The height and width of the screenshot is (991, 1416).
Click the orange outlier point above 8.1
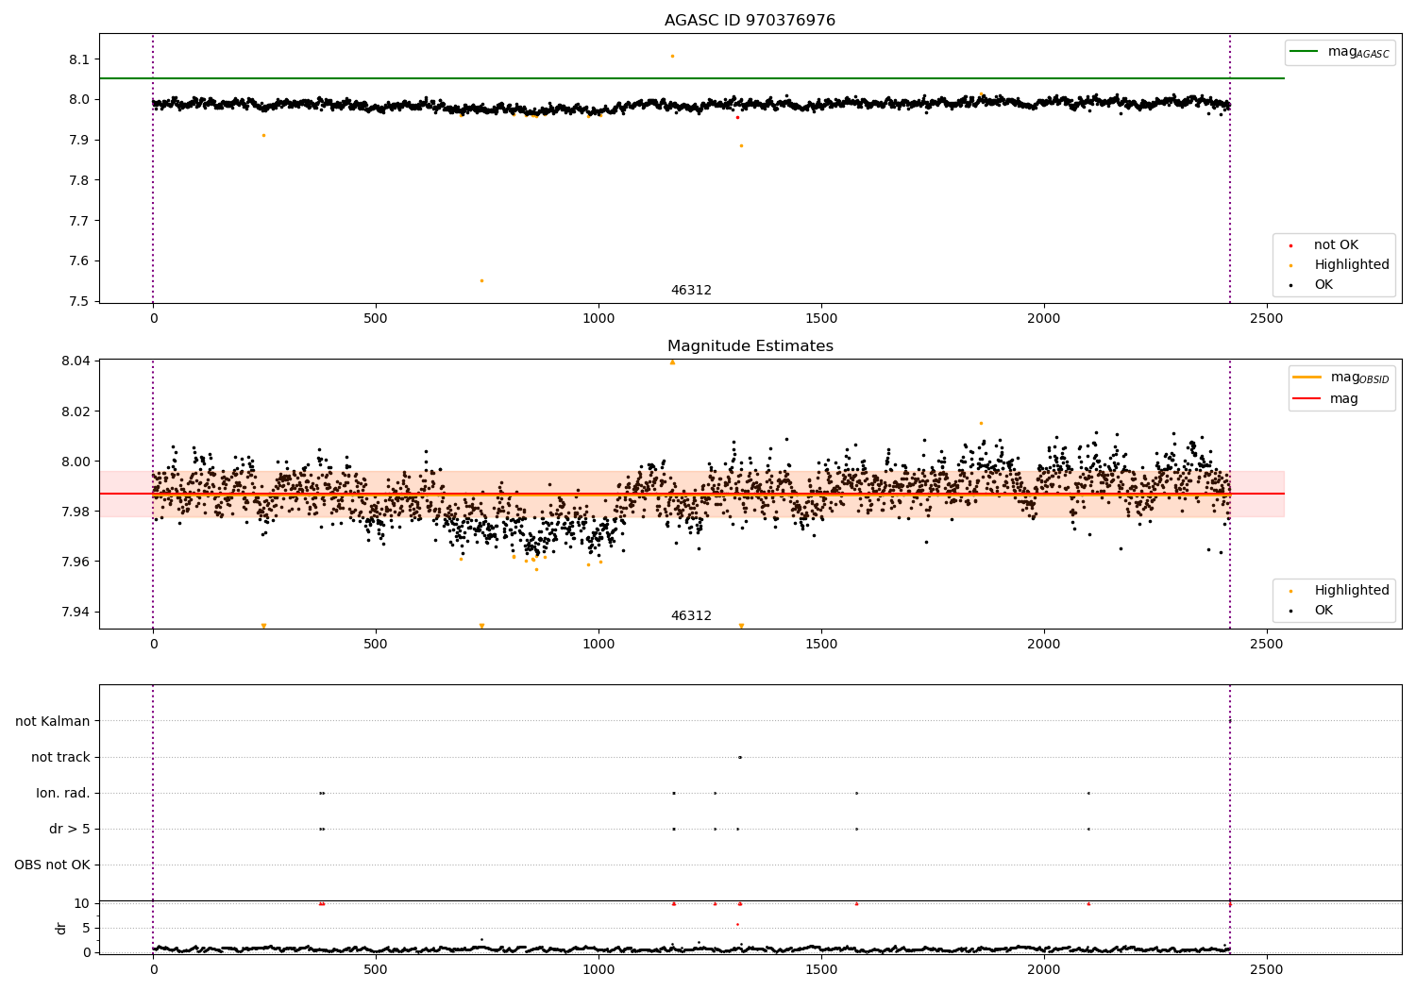coord(672,56)
